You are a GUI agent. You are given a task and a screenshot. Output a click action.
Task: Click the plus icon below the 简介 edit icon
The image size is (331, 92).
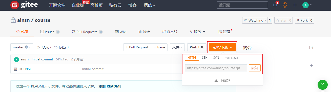[x=312, y=65]
